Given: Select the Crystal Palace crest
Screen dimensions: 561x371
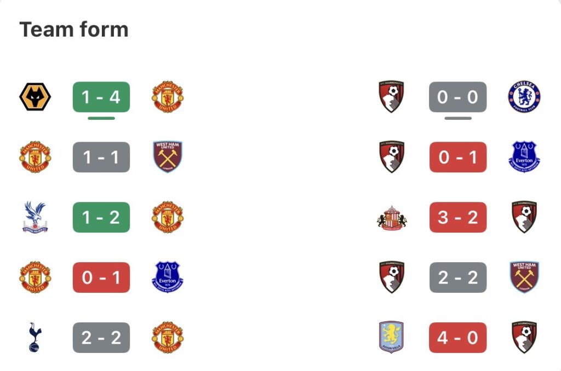Looking at the screenshot, I should pyautogui.click(x=35, y=217).
